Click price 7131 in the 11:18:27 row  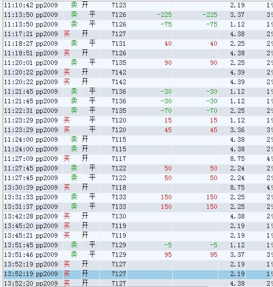(x=119, y=43)
